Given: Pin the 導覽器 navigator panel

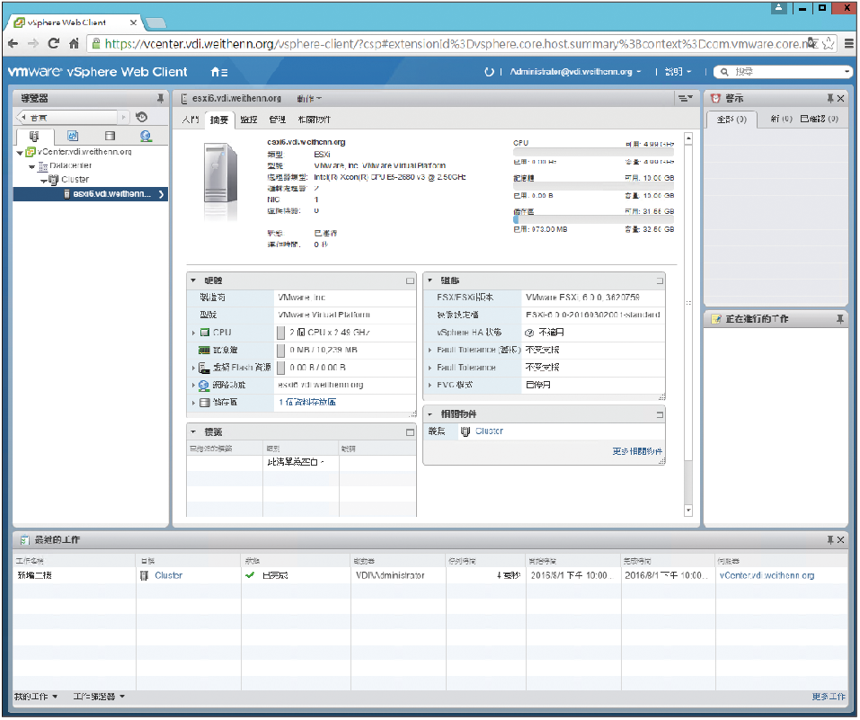Looking at the screenshot, I should tap(160, 98).
